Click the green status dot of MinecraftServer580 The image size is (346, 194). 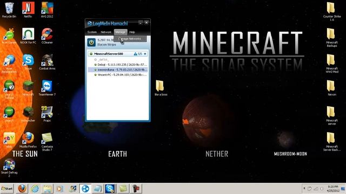91,54
